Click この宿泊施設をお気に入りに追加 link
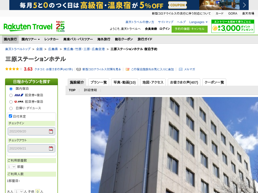 point(152,69)
